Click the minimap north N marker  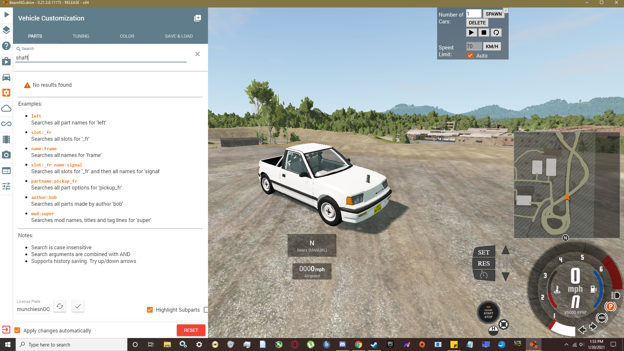tap(565, 238)
